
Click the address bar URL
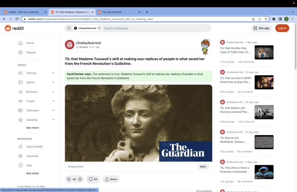pyautogui.click(x=90, y=19)
